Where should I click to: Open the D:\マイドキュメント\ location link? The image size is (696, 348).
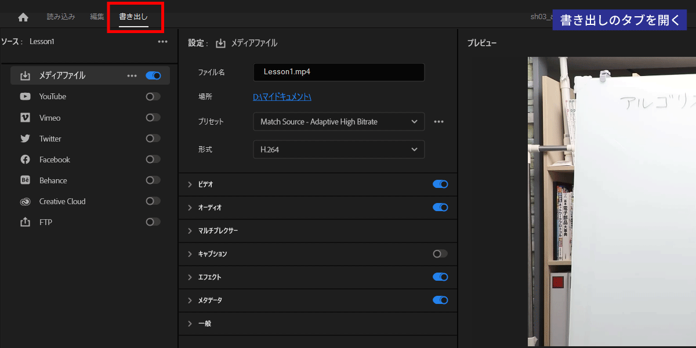pos(282,97)
